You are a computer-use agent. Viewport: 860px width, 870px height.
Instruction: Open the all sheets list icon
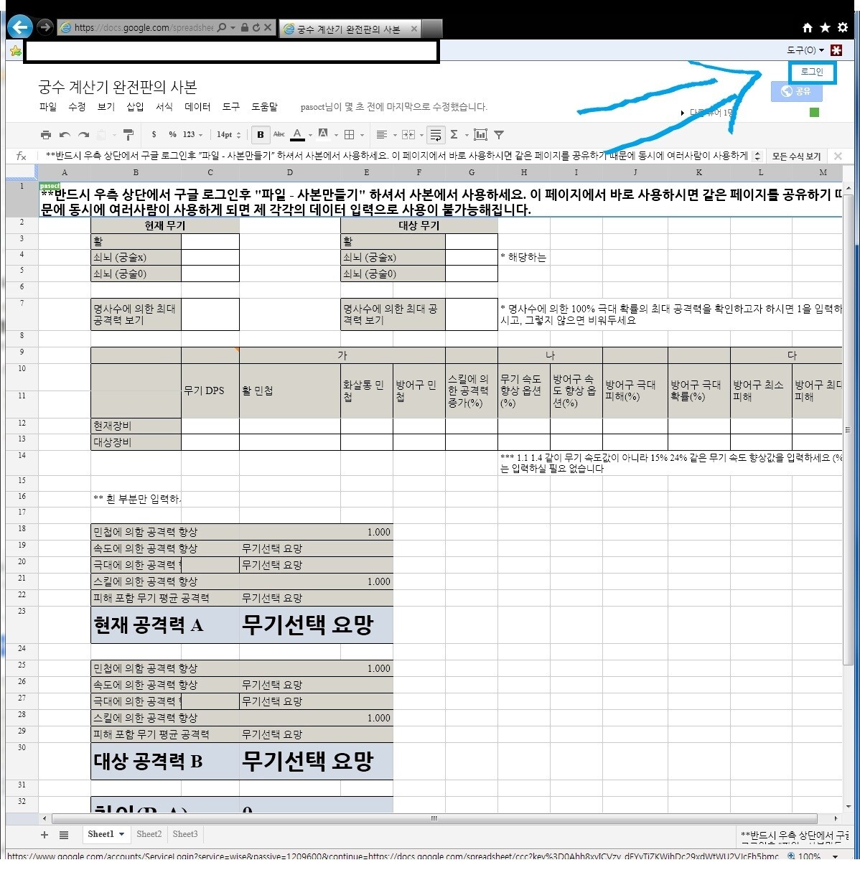[64, 835]
